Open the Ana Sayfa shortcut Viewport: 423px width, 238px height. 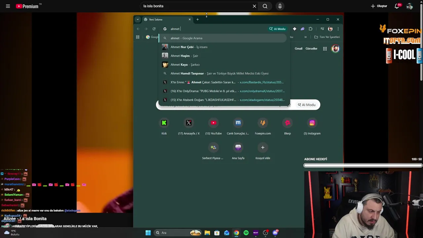pos(238,151)
